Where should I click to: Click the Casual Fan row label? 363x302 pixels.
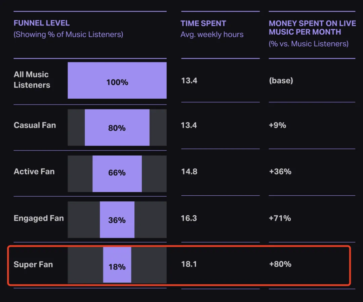[35, 125]
